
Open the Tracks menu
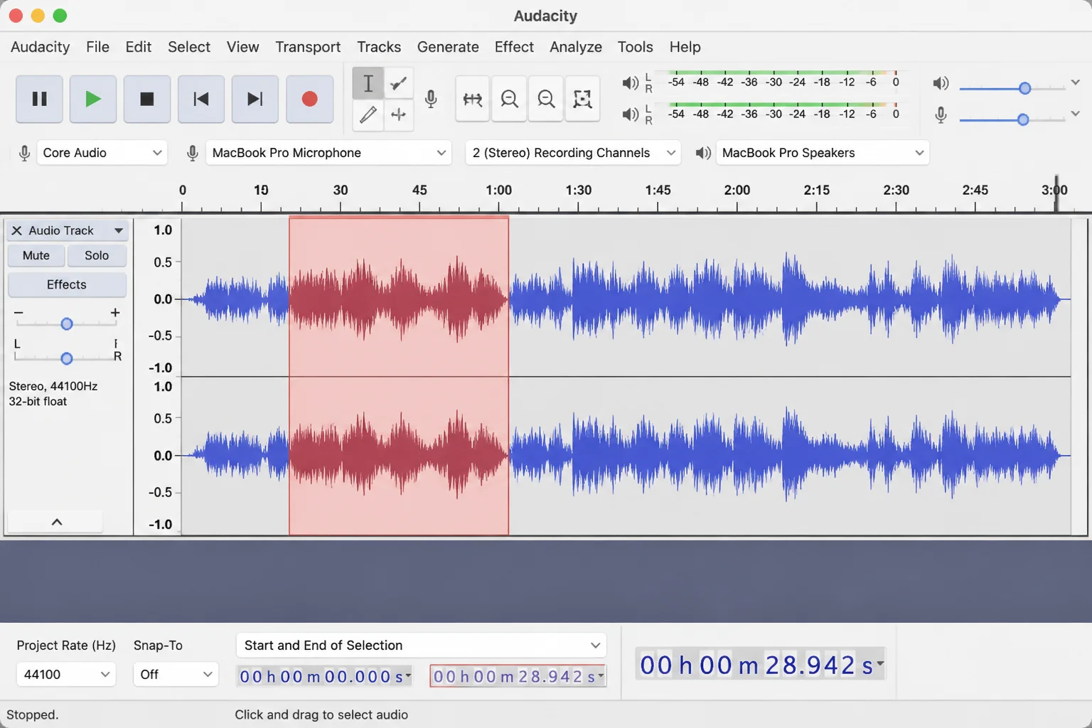(x=379, y=47)
